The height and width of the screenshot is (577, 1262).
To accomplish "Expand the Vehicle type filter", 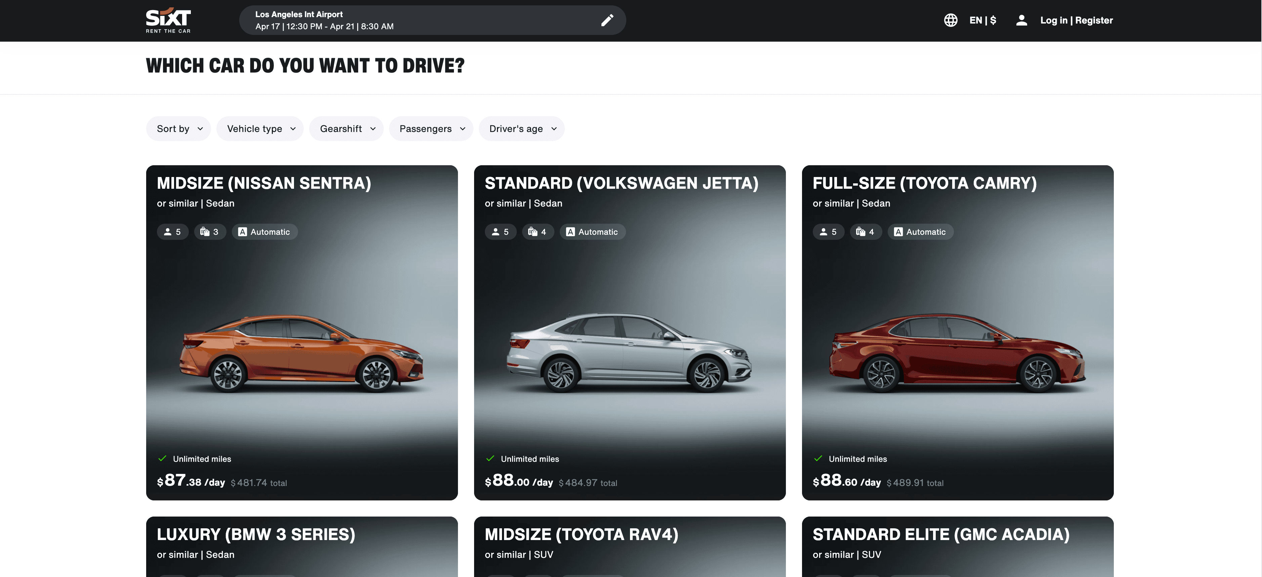I will 260,129.
